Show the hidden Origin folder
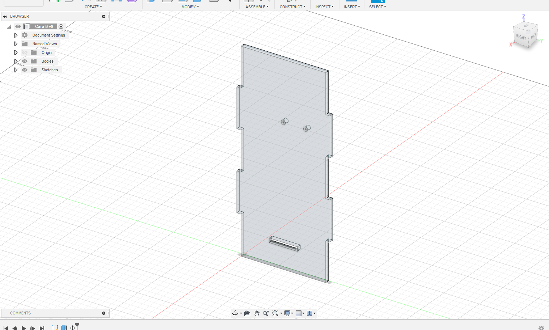 tap(25, 52)
